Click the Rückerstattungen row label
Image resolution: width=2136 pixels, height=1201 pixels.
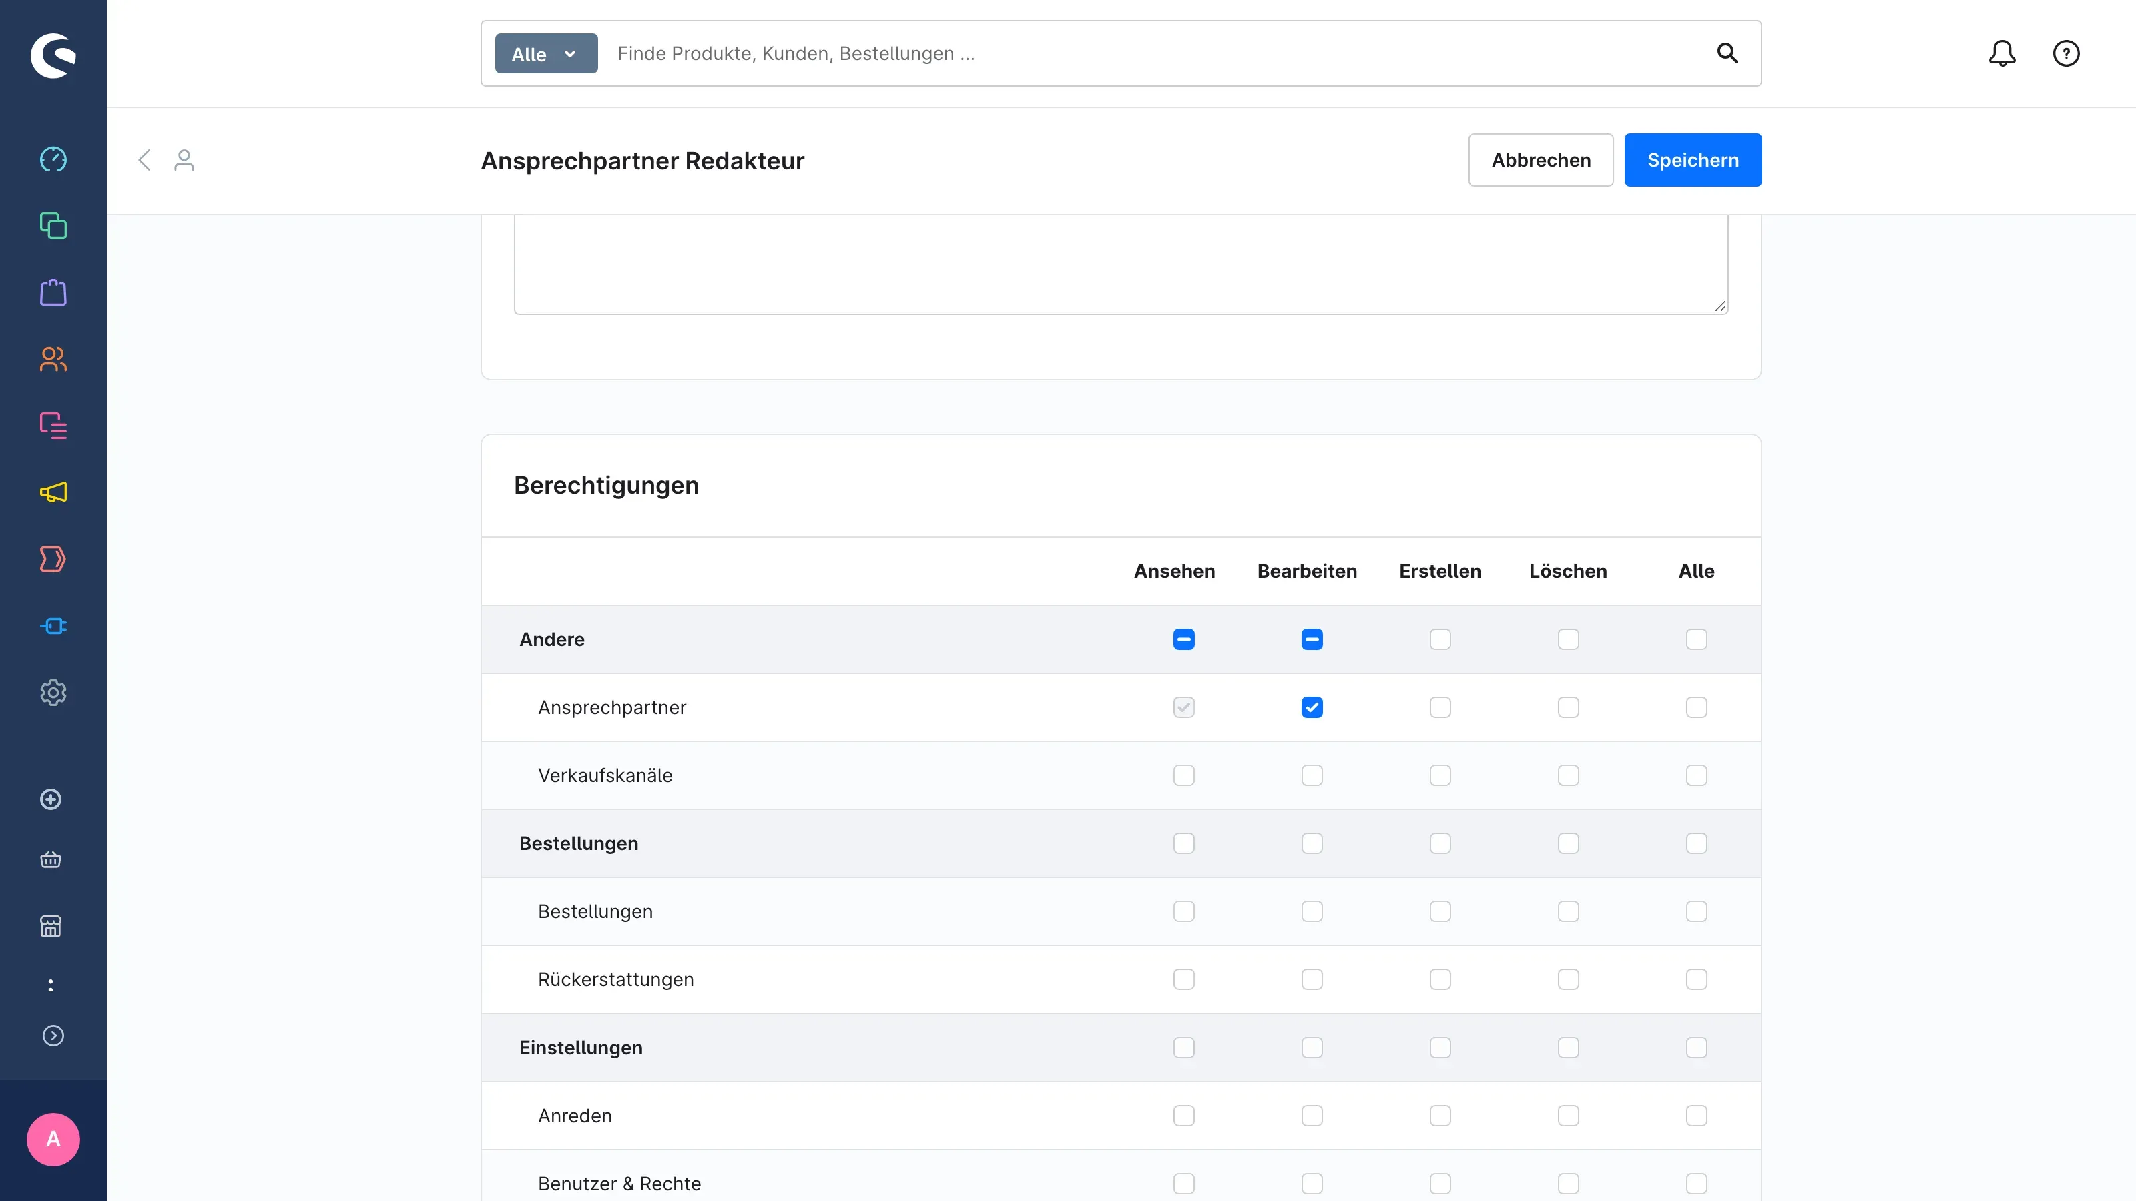tap(615, 979)
